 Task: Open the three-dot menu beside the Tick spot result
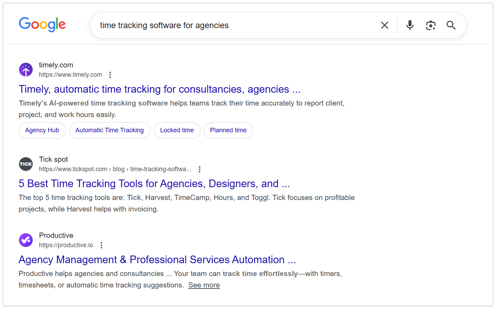[199, 169]
